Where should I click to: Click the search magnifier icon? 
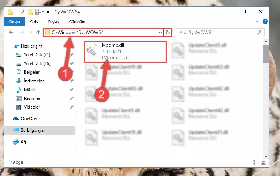click(259, 32)
